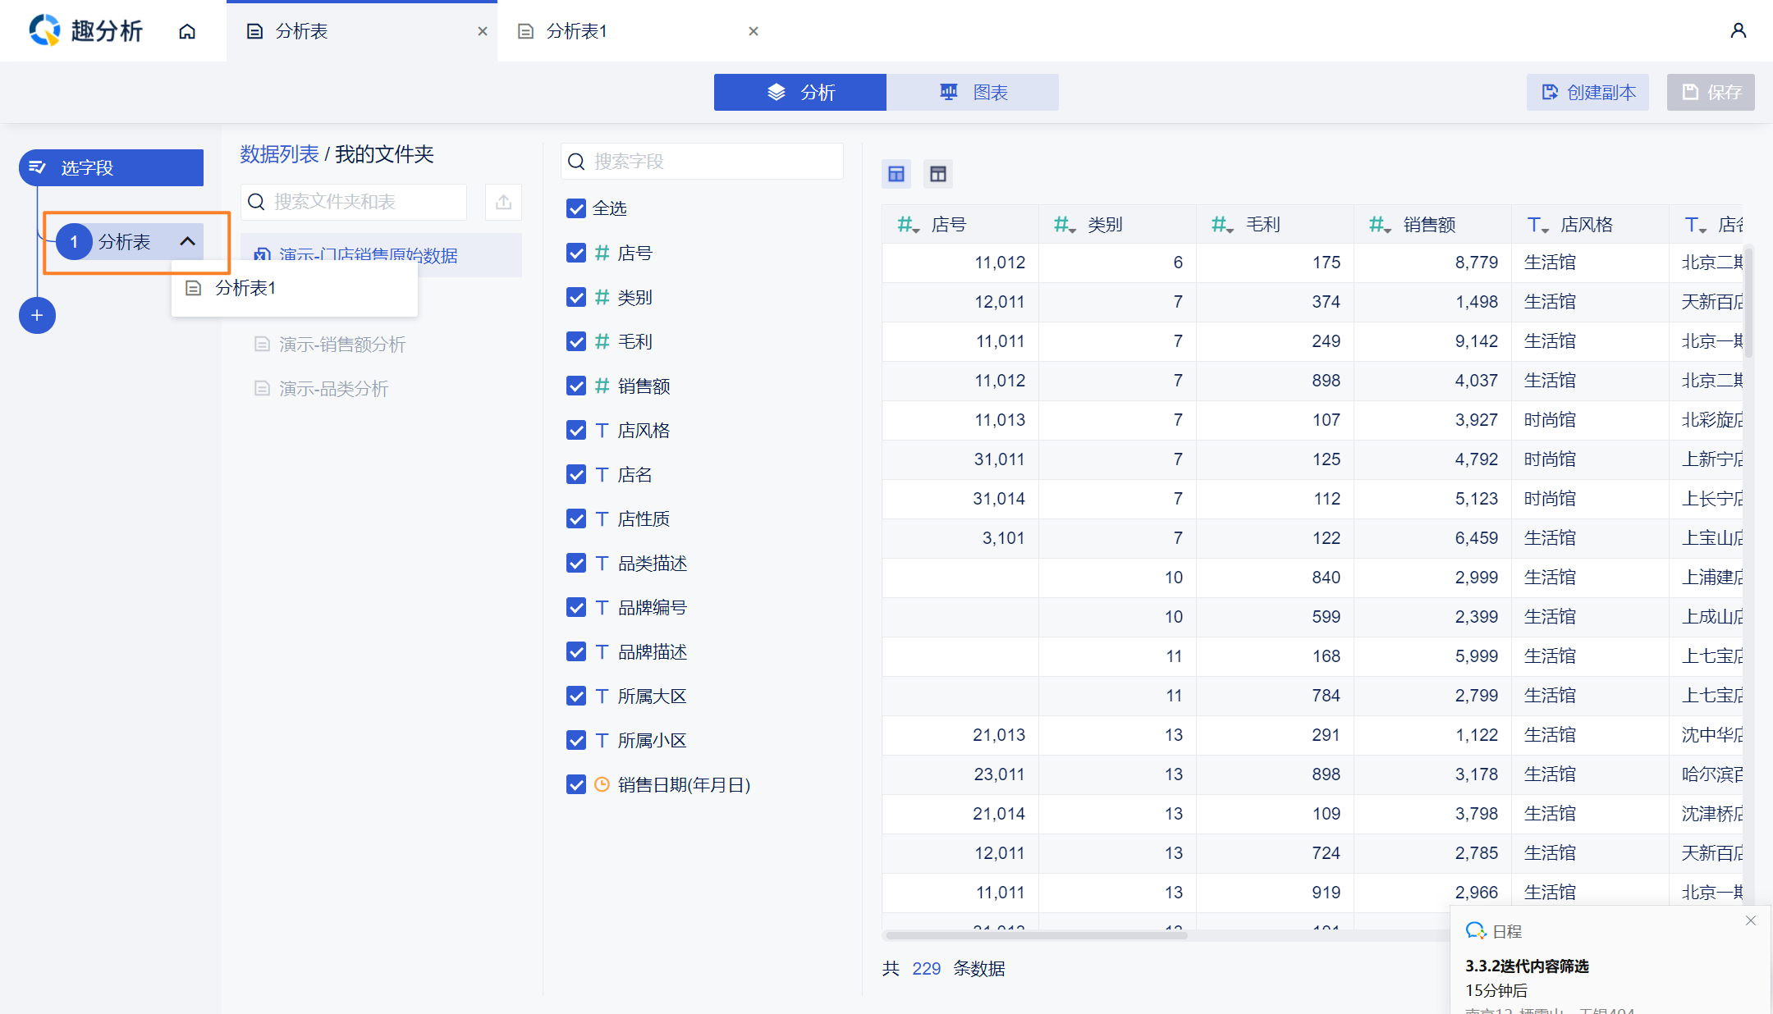Click the horizontal scrollbar under table
1773x1014 pixels.
click(1036, 935)
